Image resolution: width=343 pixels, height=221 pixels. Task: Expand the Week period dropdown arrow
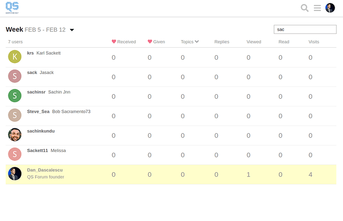tap(72, 30)
